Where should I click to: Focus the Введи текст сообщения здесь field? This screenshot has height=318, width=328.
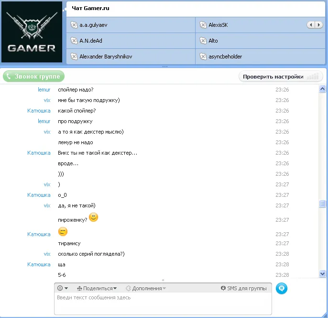click(x=163, y=303)
